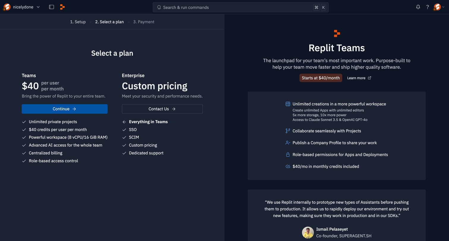Screen dimensions: 449x241
Task: Expand the chevron beside the profile avatar
Action: (443, 7)
